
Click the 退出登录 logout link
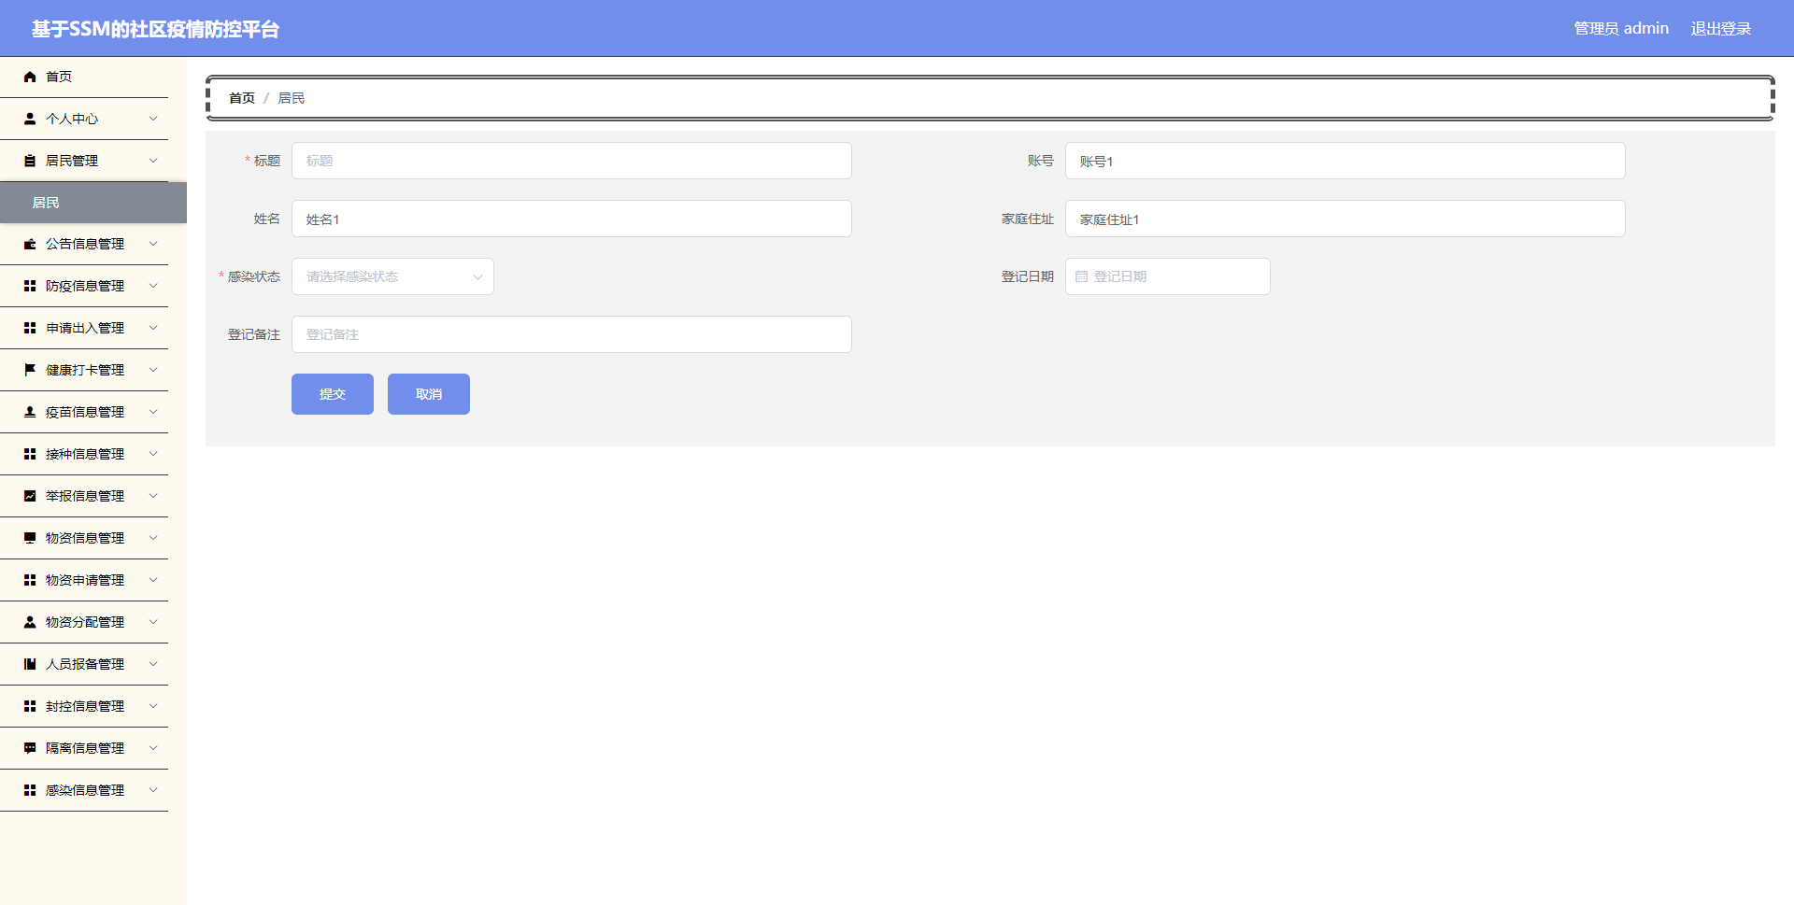1720,29
